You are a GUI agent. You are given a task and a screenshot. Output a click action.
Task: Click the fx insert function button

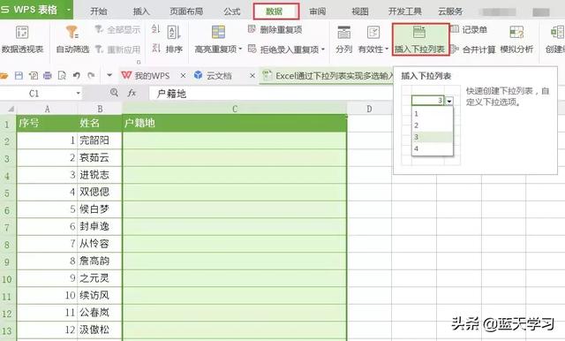tap(132, 94)
